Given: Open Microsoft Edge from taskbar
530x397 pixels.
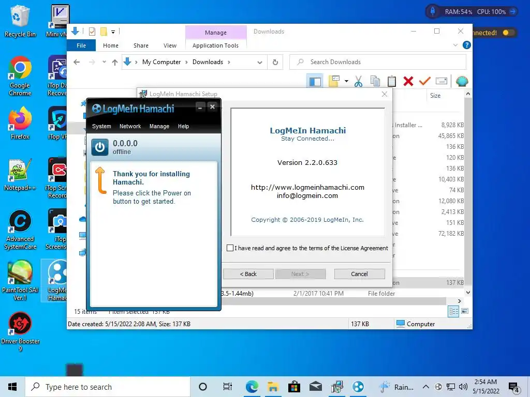Looking at the screenshot, I should click(252, 387).
